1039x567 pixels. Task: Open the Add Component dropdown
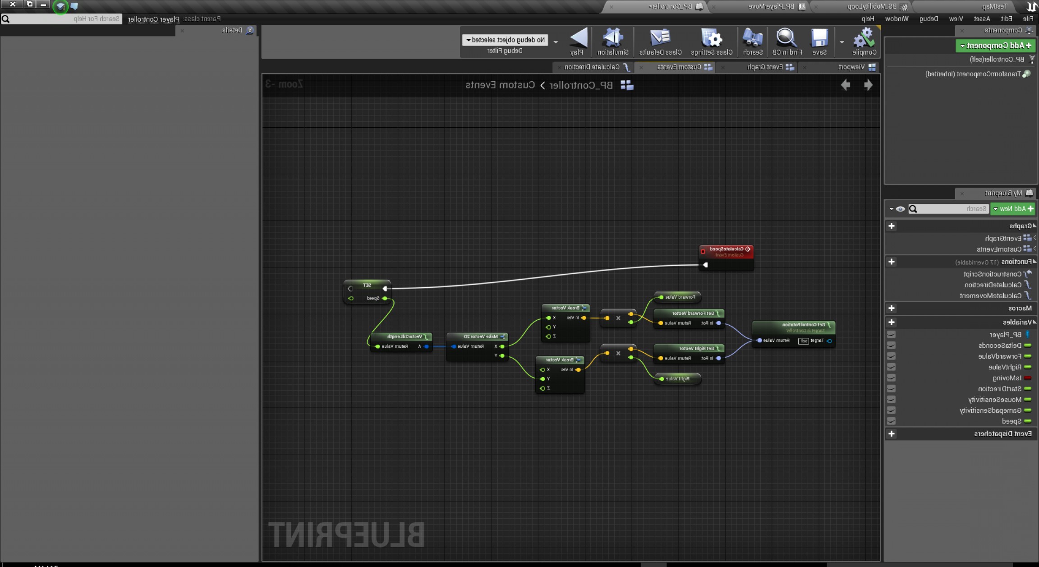coord(996,46)
